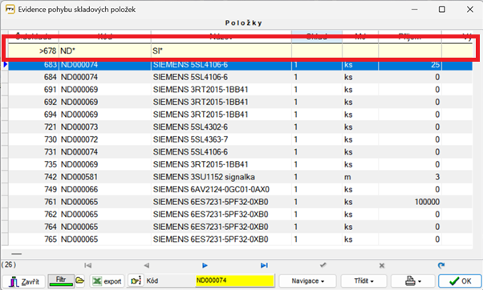
Task: Click the value 100000 in row 761
Action: (427, 202)
